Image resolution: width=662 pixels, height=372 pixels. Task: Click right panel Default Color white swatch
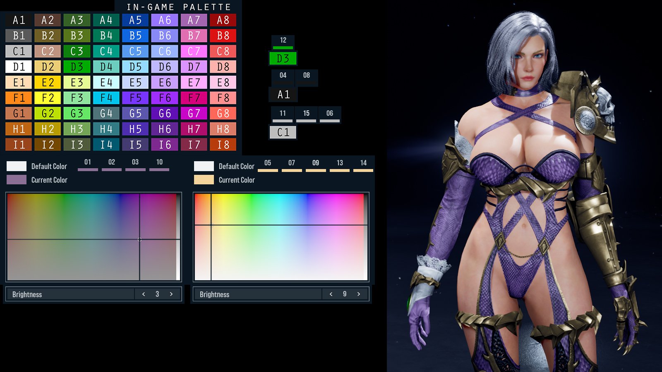pyautogui.click(x=204, y=166)
